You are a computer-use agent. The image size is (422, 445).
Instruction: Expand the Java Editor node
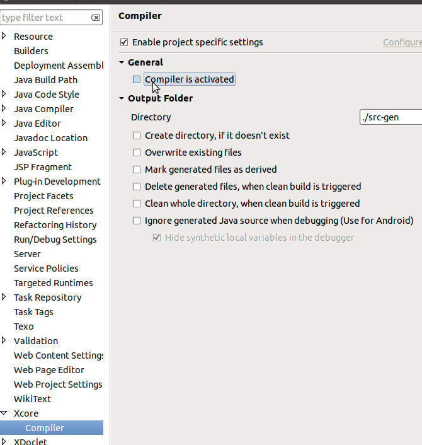coord(4,123)
